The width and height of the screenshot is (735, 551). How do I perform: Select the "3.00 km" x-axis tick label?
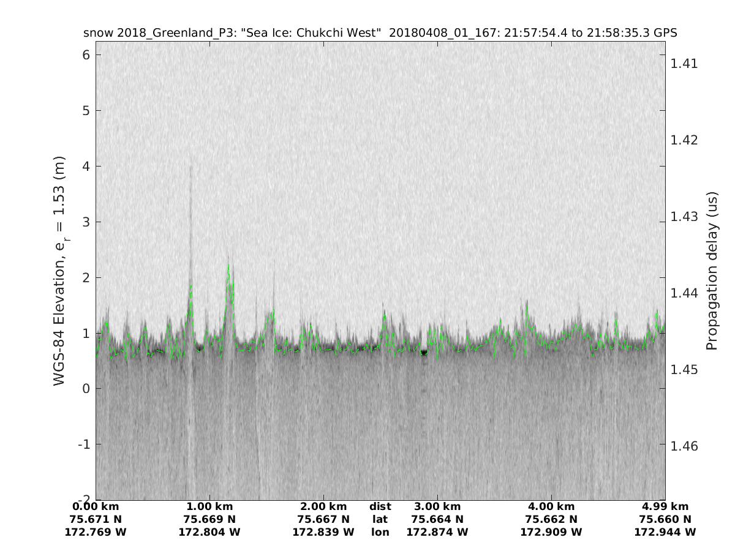click(x=437, y=506)
